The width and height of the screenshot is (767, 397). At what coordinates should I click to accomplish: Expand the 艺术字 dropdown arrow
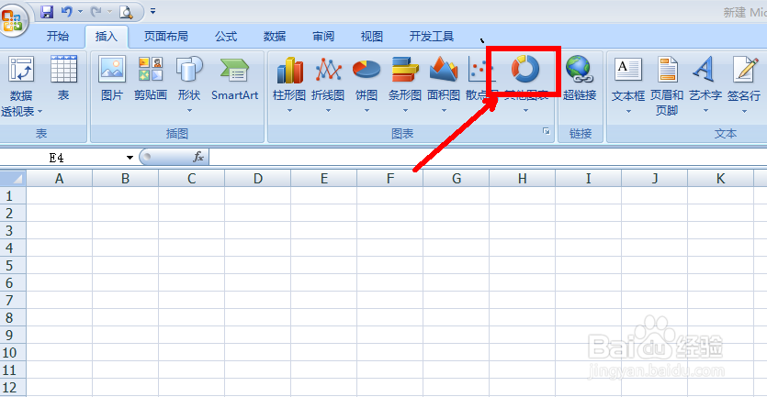point(705,111)
